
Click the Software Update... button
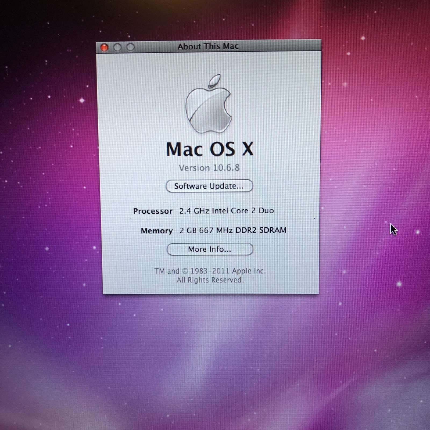point(209,186)
